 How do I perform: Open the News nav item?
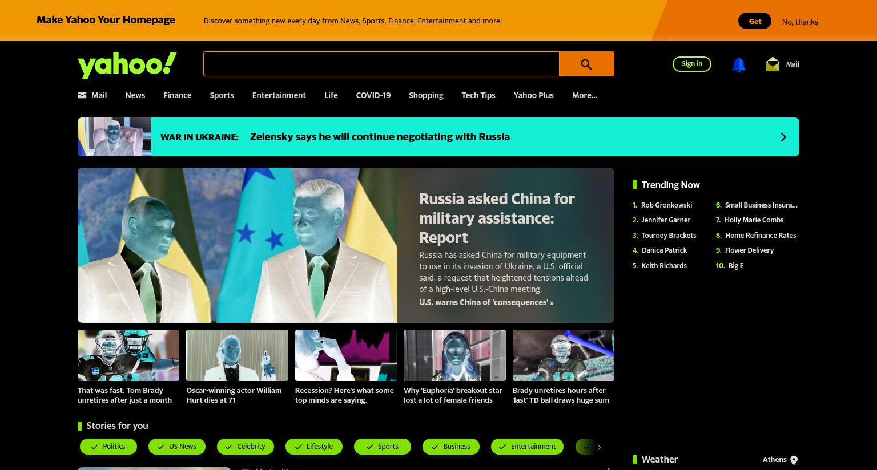[135, 95]
